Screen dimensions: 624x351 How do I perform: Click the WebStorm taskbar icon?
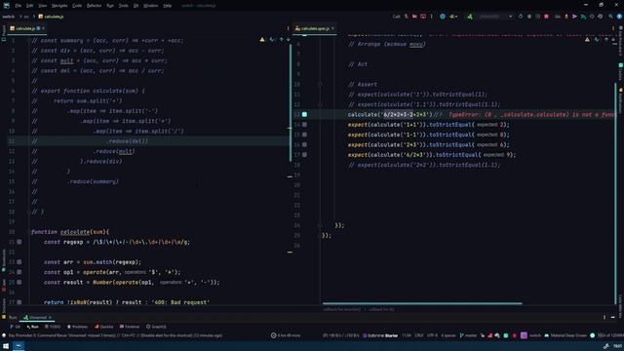(x=19, y=346)
